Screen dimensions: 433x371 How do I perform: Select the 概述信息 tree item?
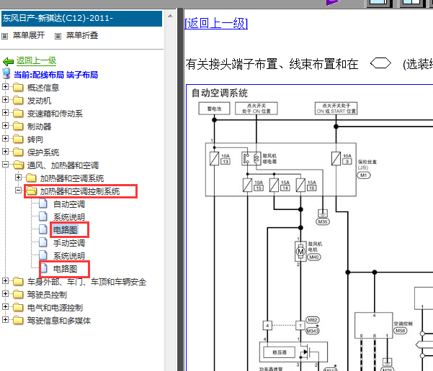43,88
